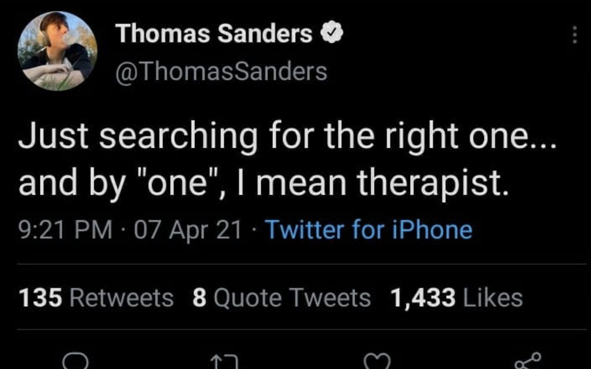Open Thomas Sanders' profile picture
This screenshot has width=591, height=369.
[x=57, y=51]
